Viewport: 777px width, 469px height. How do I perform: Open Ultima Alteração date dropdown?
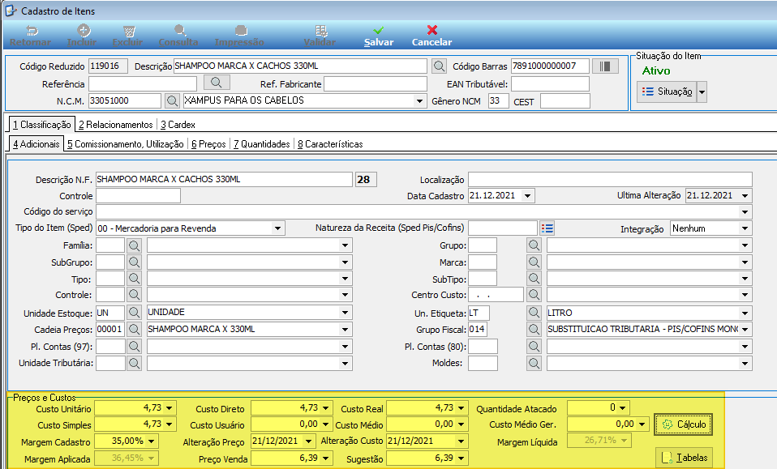click(x=745, y=196)
